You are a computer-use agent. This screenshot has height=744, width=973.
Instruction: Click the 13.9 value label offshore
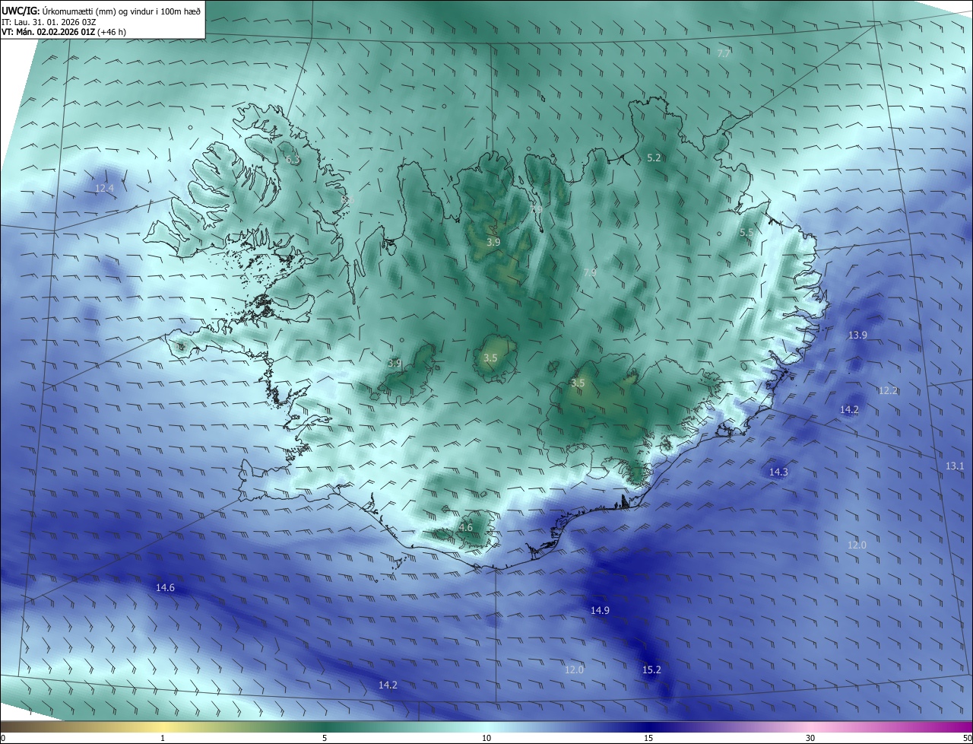coord(857,335)
